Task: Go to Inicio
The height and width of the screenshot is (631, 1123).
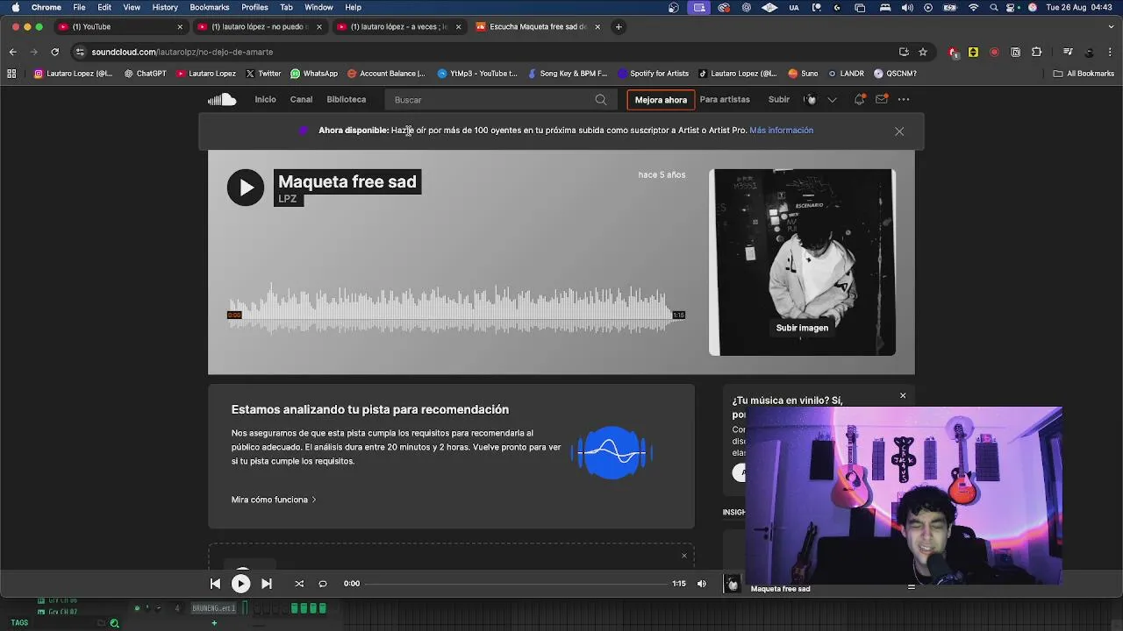Action: click(265, 100)
